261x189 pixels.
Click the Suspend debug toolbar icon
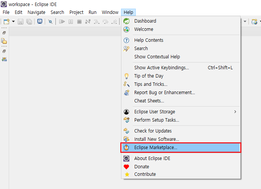[x=71, y=21]
